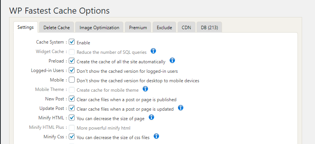The image size is (315, 144).
Task: Toggle the Update Post checkbox
Action: click(x=72, y=108)
